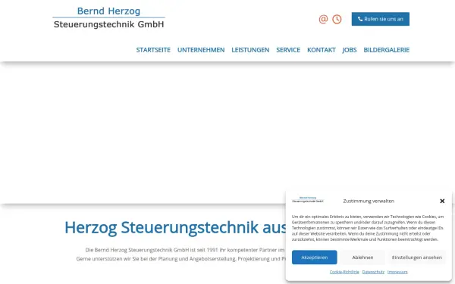Screen dimensions: 455x284
Task: Open the Datenschutz link
Action: pos(373,272)
